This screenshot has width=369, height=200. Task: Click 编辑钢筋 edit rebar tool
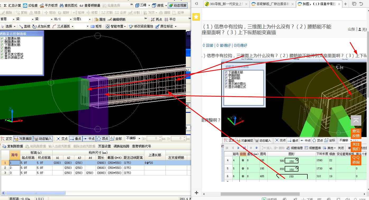[x=117, y=19]
